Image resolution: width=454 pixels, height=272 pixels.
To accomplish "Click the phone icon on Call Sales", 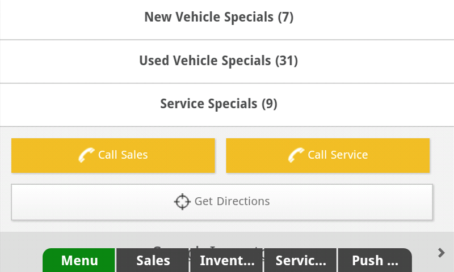I will [86, 155].
